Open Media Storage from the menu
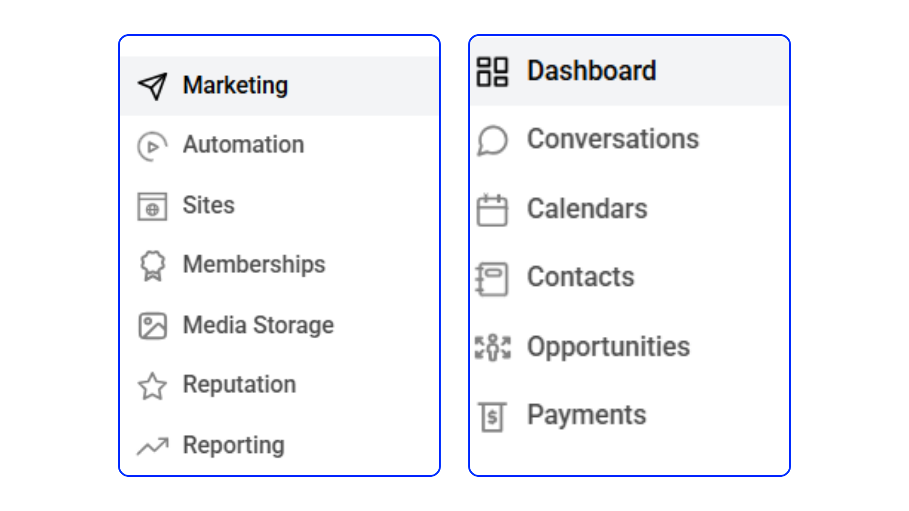This screenshot has height=511, width=909. pyautogui.click(x=258, y=325)
